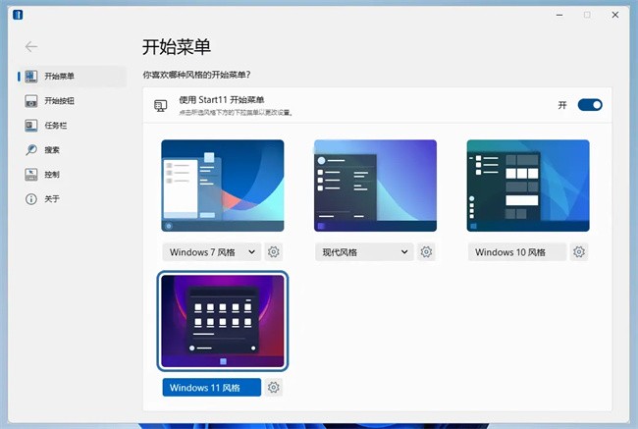Open settings gear for Windows 11 风格
638x429 pixels.
point(274,388)
